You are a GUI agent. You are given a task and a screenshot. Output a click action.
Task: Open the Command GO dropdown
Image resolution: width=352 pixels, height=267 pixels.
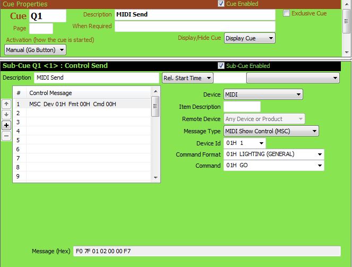coord(274,166)
